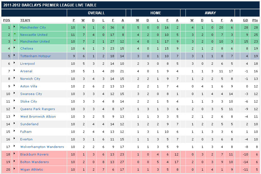The height and width of the screenshot is (174, 261).
Task: Select the HOME section header
Action: click(155, 13)
